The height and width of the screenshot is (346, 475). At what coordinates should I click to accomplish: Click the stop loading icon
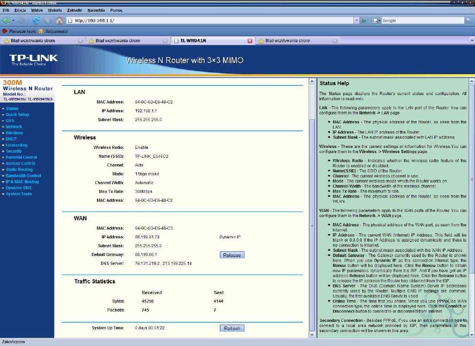tap(48, 20)
